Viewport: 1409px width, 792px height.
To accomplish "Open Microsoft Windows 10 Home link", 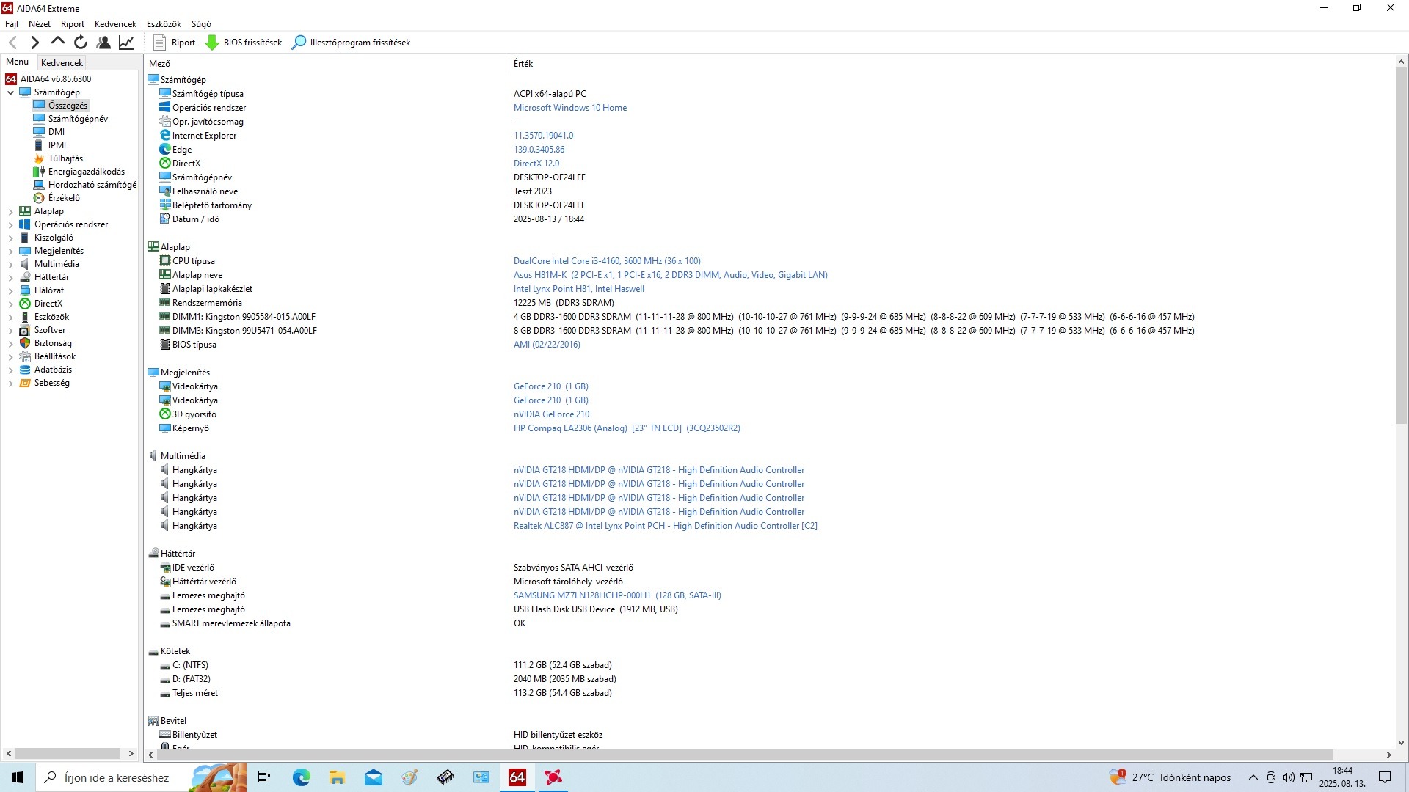I will tap(569, 108).
